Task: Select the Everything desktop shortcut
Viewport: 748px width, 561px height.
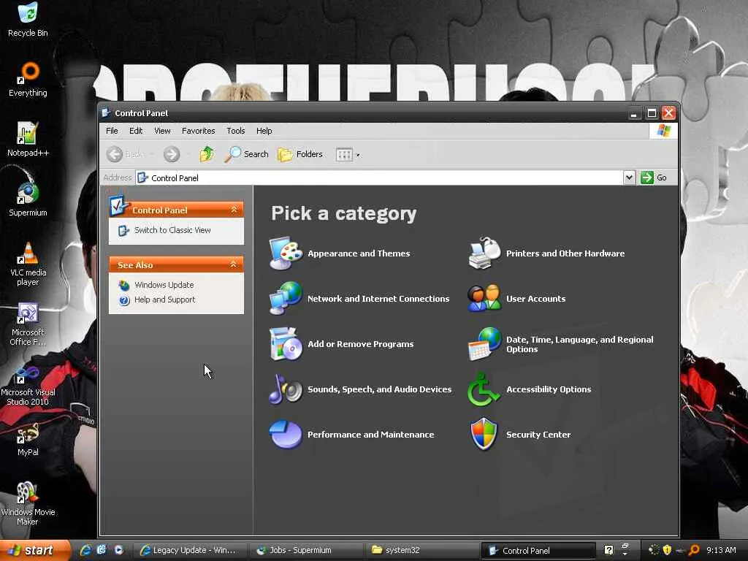Action: (x=28, y=80)
